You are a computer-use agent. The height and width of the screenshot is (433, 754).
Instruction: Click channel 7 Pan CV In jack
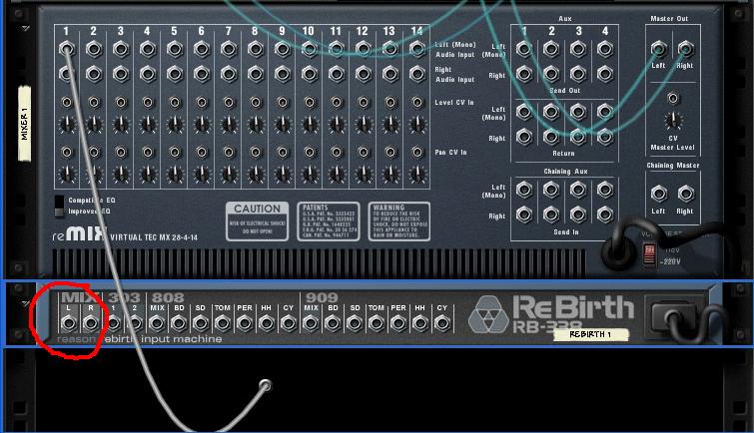229,153
